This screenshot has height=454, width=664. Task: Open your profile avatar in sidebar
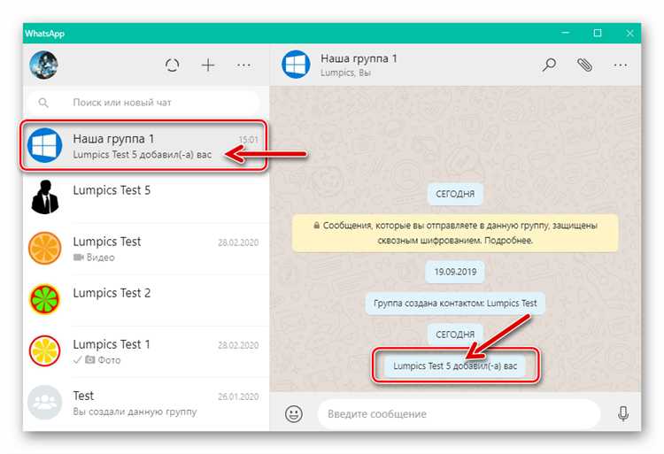click(x=43, y=65)
